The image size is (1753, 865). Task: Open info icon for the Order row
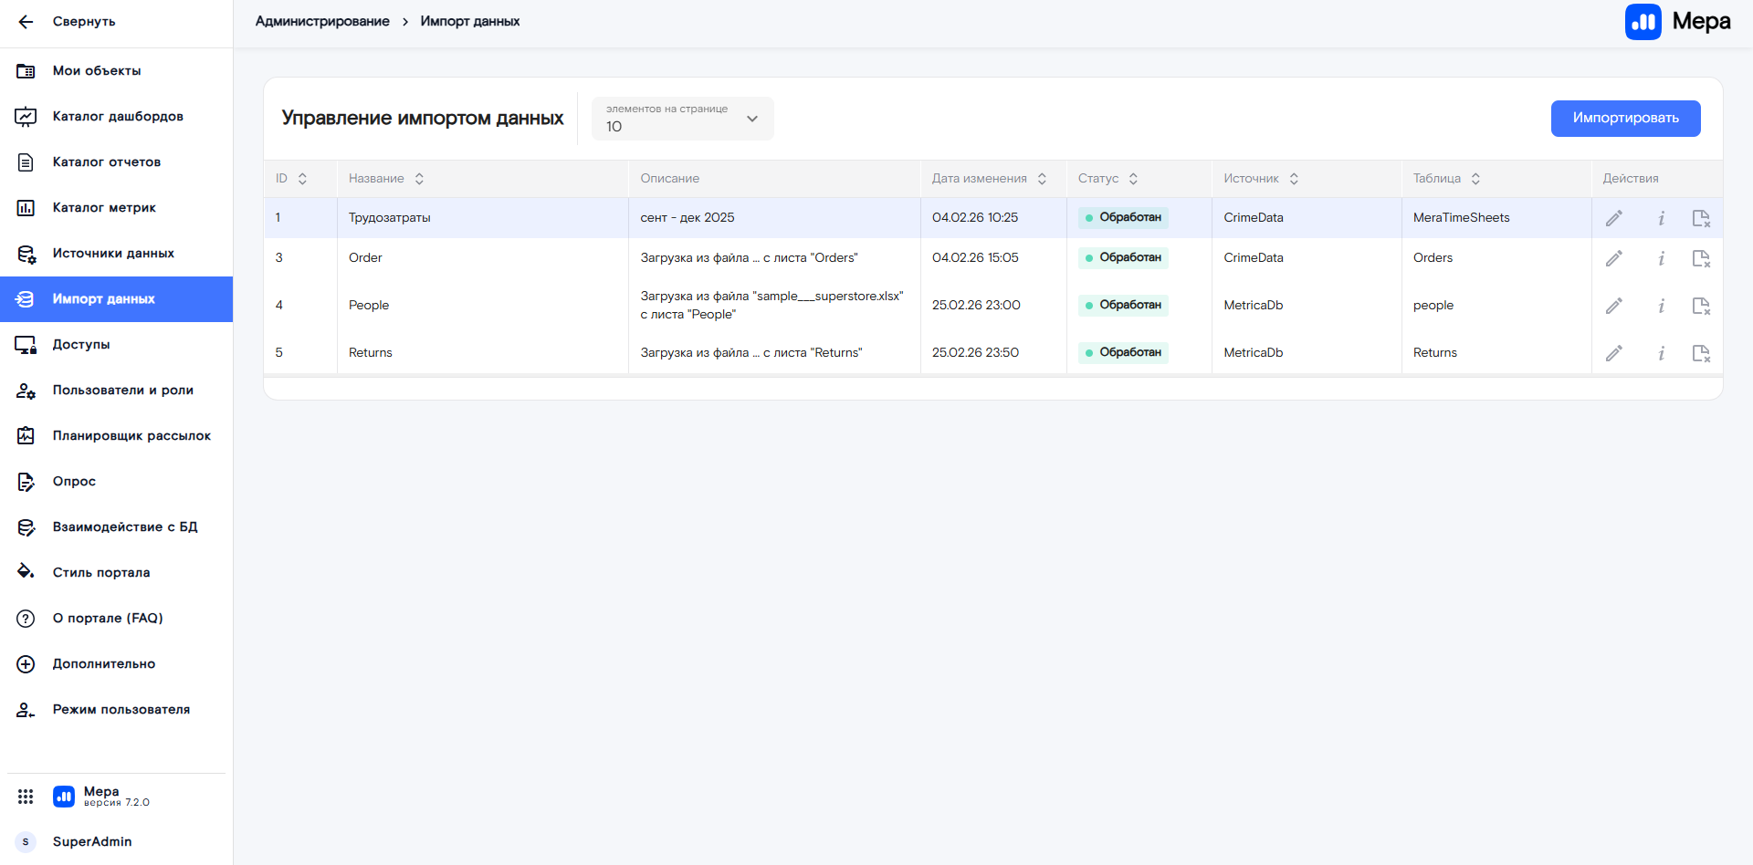coord(1661,258)
